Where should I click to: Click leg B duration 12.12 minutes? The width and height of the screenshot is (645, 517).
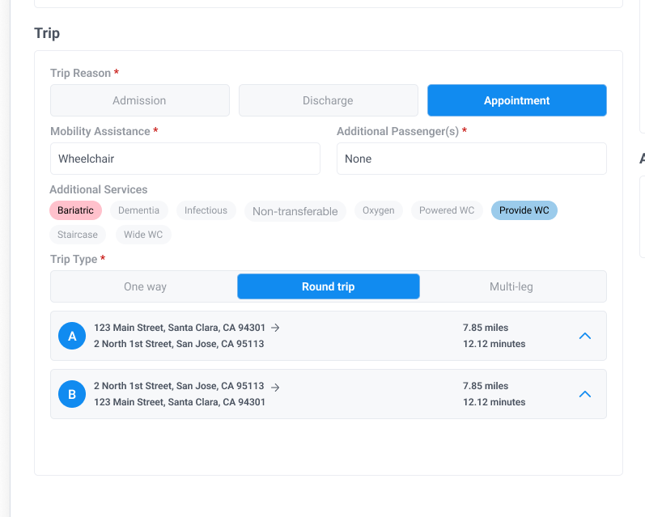point(494,402)
